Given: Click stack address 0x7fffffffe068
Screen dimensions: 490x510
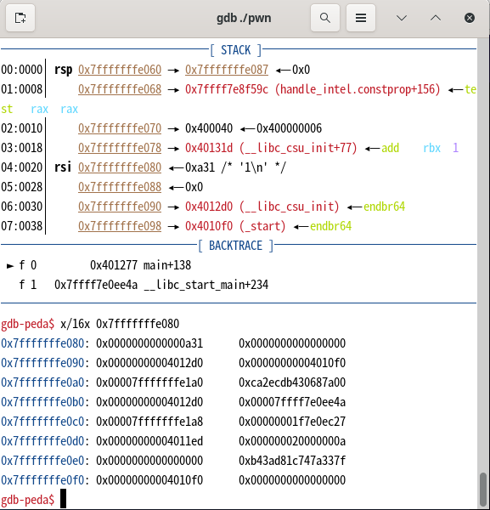Looking at the screenshot, I should click(x=120, y=89).
